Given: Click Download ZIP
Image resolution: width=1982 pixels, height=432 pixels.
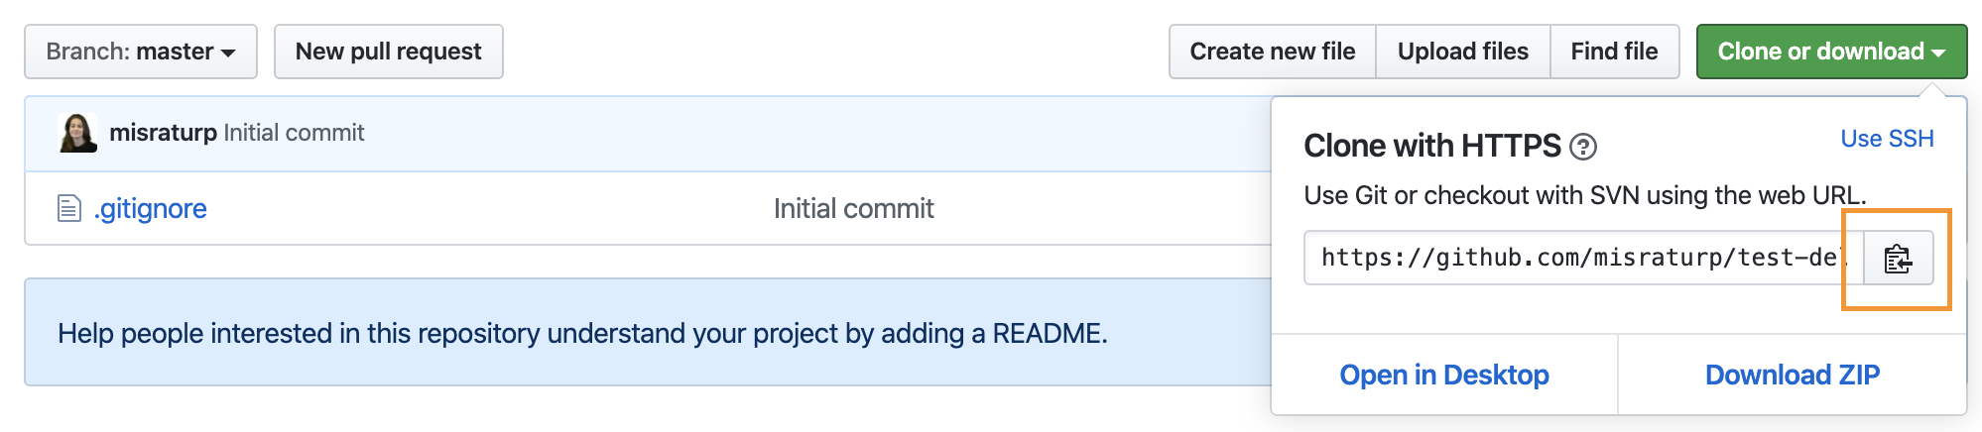Looking at the screenshot, I should (x=1793, y=375).
